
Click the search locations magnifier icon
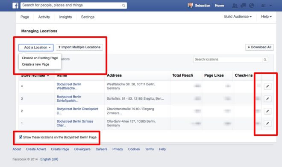[x=265, y=60]
